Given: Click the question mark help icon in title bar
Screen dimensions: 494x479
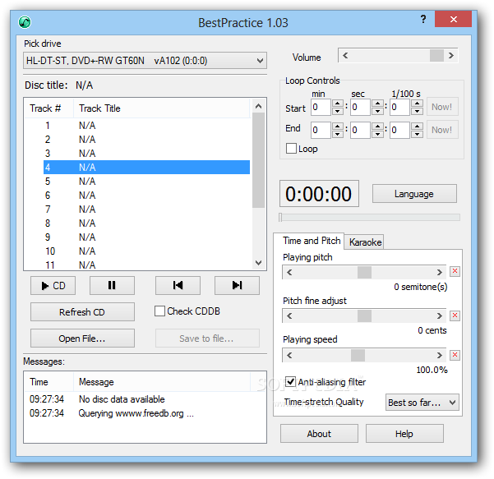Looking at the screenshot, I should click(423, 20).
